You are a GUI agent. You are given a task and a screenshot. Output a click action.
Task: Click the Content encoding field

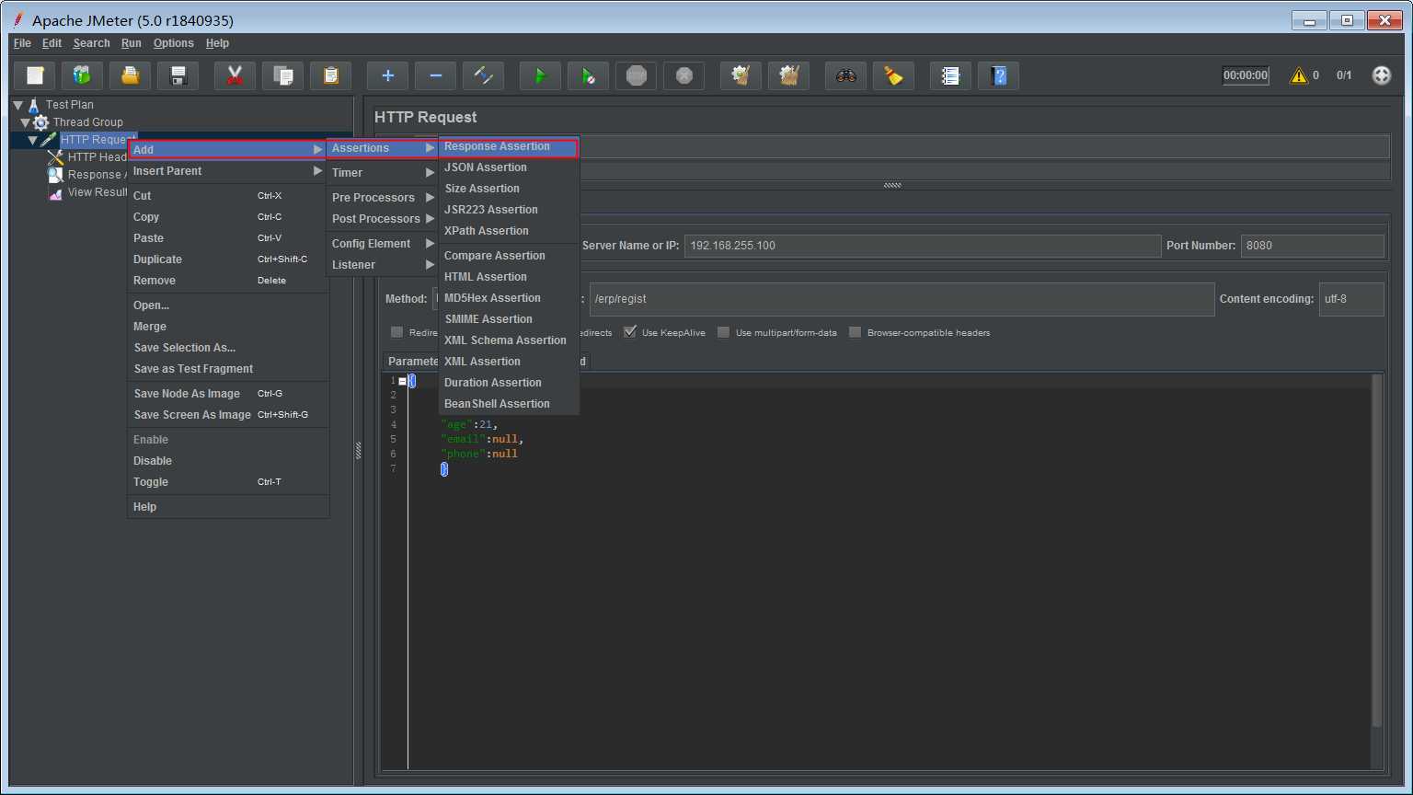[x=1351, y=299]
